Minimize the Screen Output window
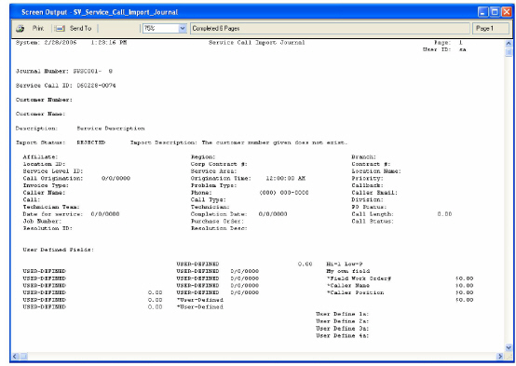The width and height of the screenshot is (516, 366). 483,12
